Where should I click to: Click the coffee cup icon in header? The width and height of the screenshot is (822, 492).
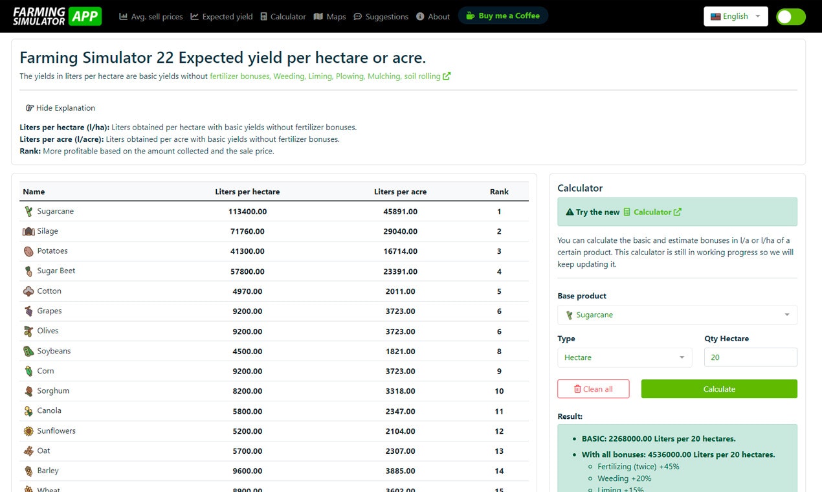click(x=471, y=16)
